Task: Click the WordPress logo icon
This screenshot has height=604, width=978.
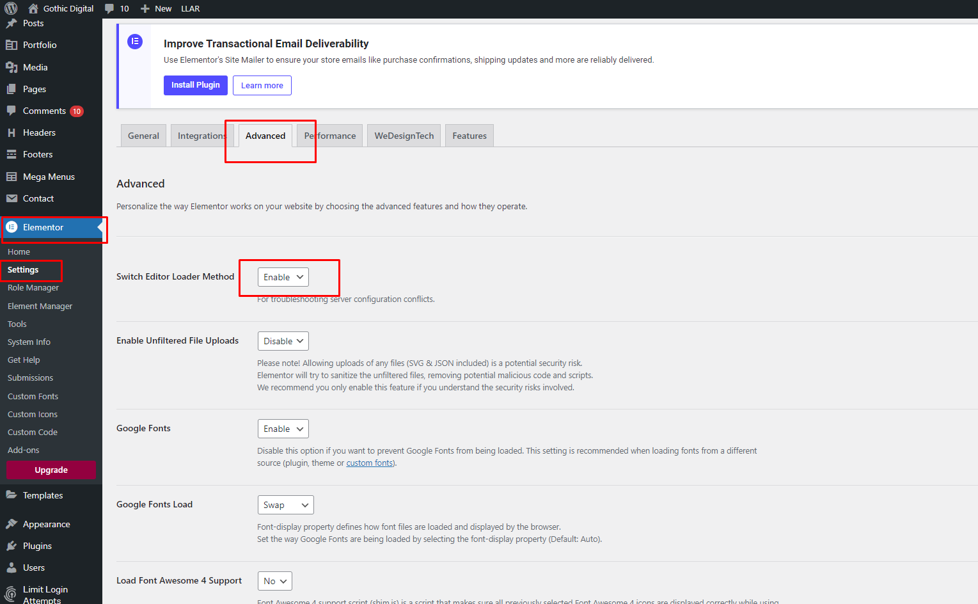Action: tap(11, 8)
